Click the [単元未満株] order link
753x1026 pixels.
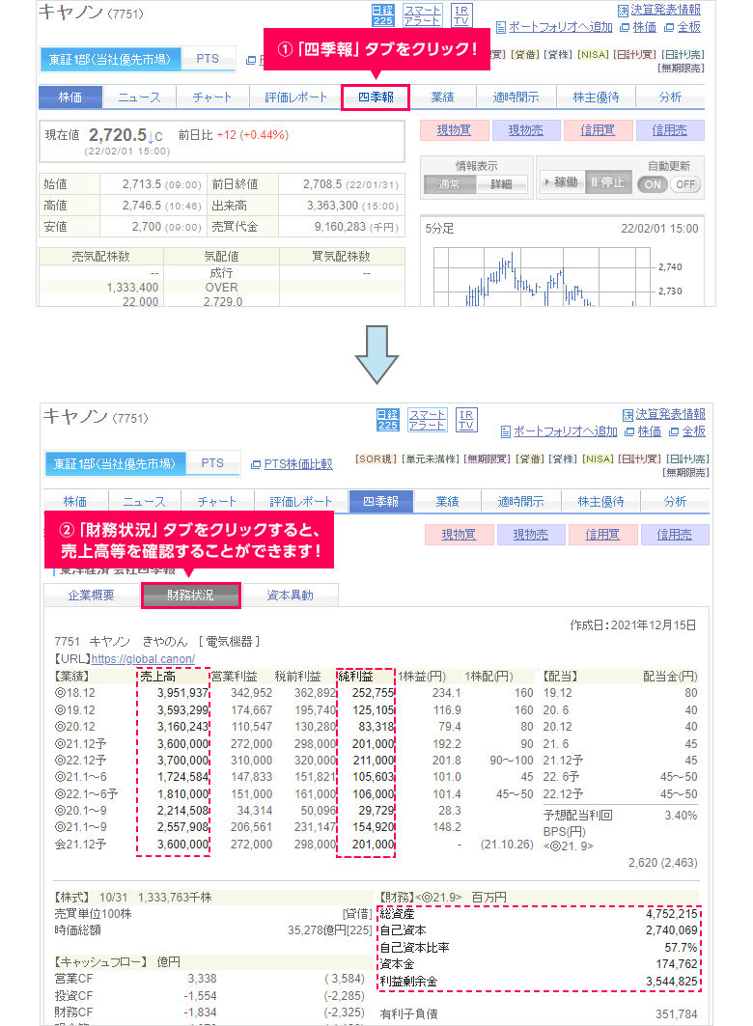(431, 459)
